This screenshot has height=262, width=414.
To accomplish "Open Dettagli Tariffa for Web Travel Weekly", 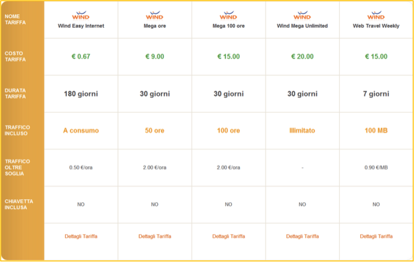I will click(376, 237).
